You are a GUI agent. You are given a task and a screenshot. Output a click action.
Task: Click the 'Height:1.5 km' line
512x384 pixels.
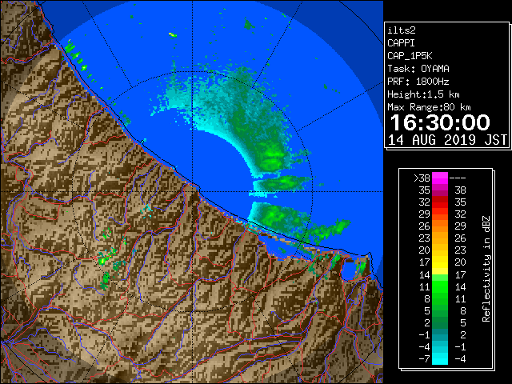click(423, 94)
